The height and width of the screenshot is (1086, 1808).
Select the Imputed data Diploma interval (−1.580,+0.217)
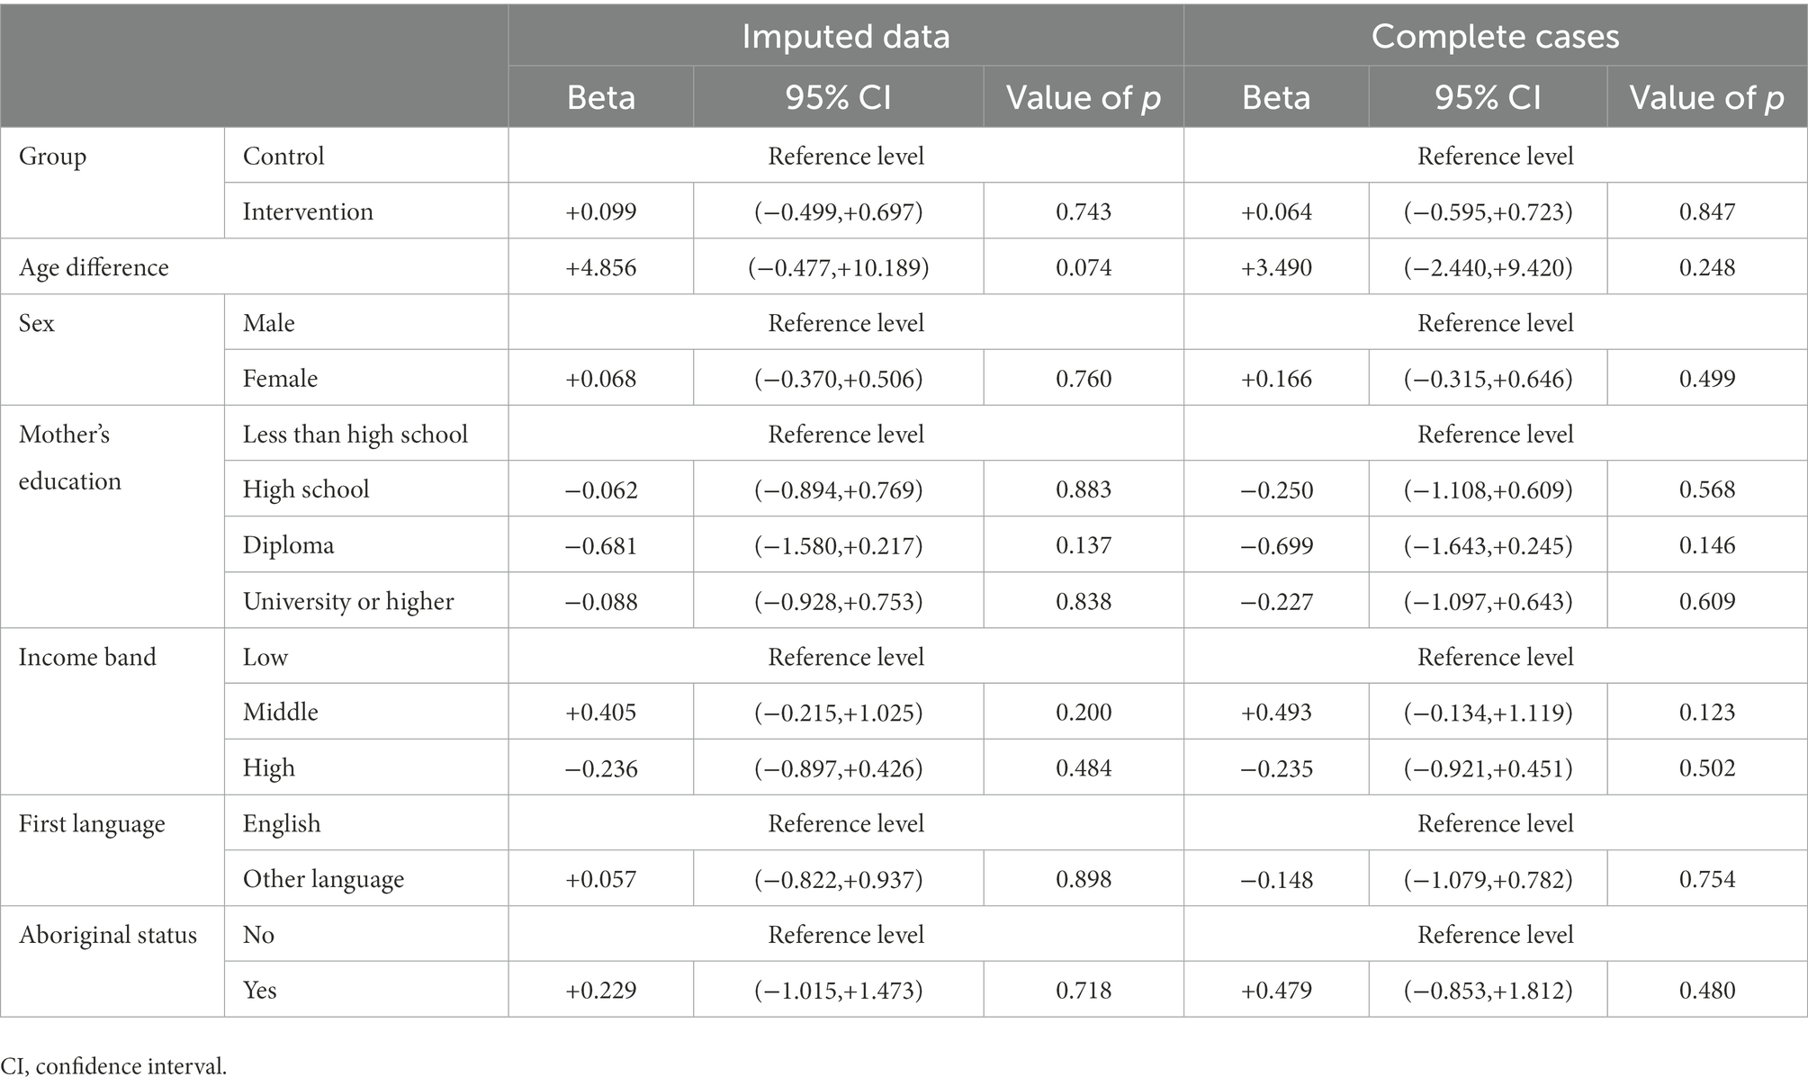(x=838, y=545)
